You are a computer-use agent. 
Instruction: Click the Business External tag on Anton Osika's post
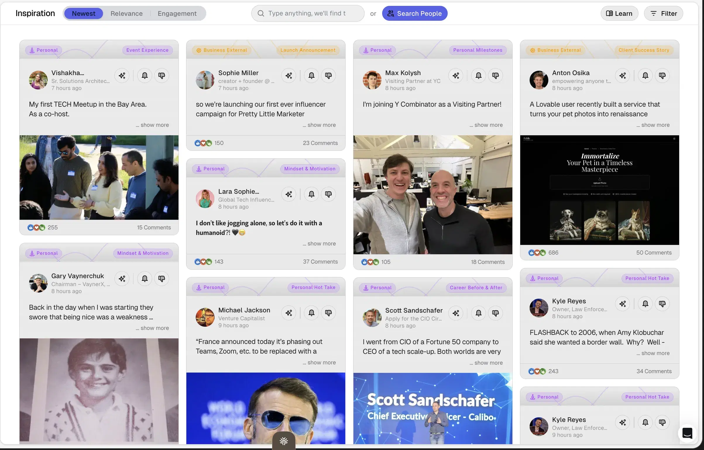tap(555, 50)
